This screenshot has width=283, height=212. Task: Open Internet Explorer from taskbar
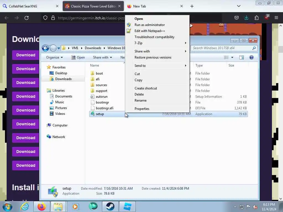tap(25, 206)
